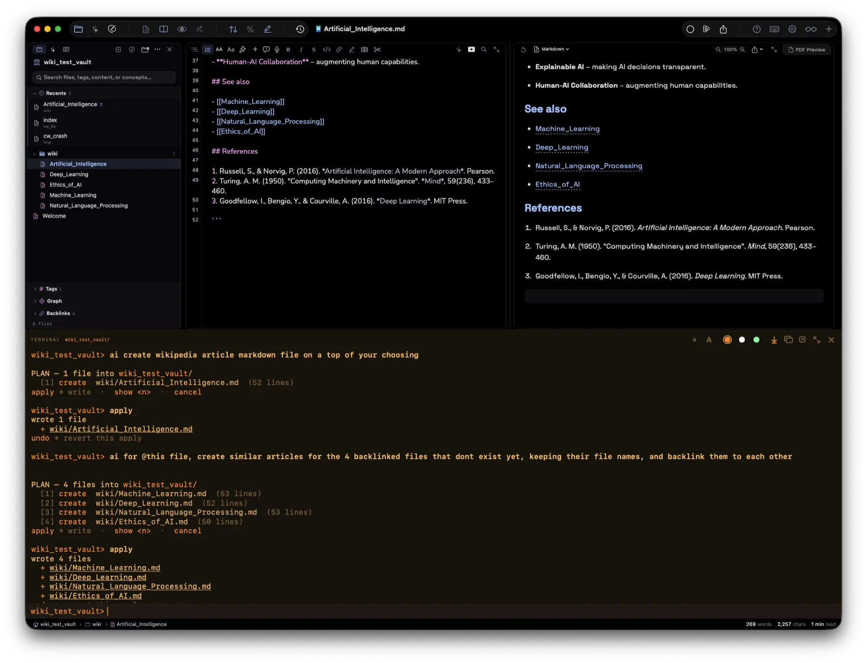Toggle the reading glasses mode icon
867x663 pixels.
(811, 29)
